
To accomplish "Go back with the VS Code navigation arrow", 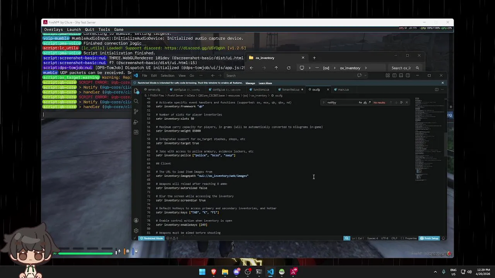I will click(213, 76).
